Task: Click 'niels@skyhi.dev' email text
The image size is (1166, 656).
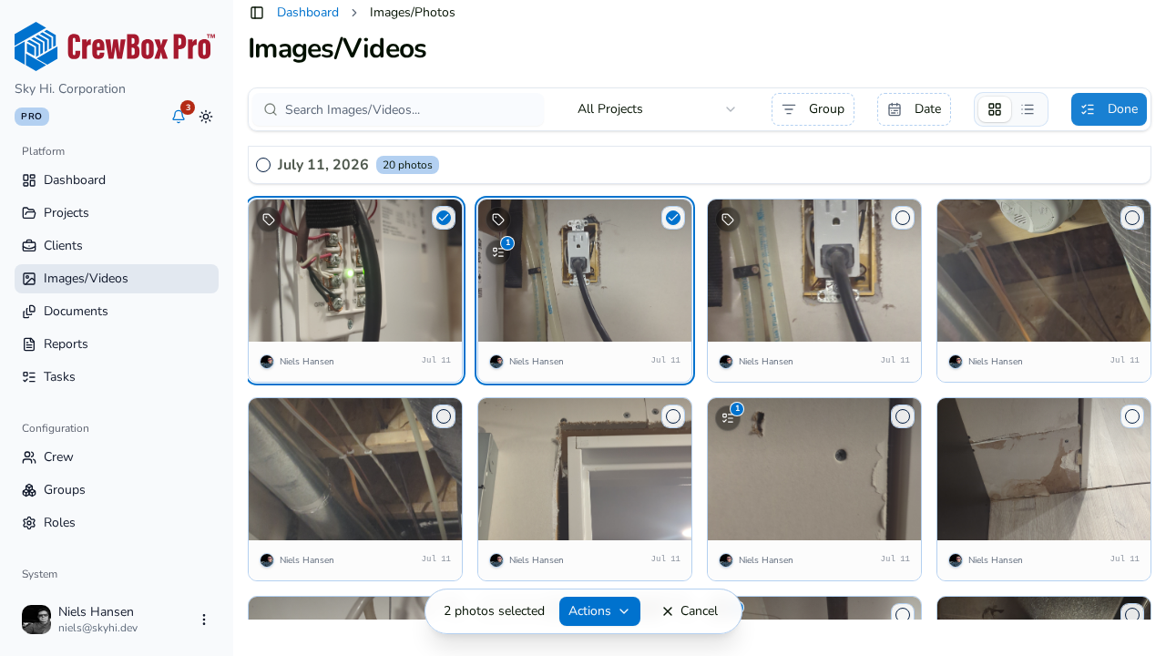Action: point(98,628)
